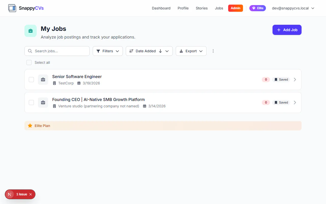Click the 0 badge on Senior Software Engineer

(266, 80)
